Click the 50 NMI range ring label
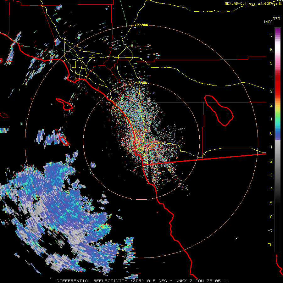Image resolution: width=283 pixels, height=283 pixels. (x=142, y=83)
